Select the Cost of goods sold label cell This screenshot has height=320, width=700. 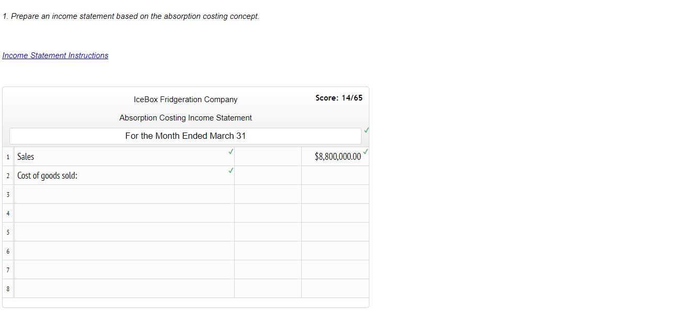click(x=105, y=175)
